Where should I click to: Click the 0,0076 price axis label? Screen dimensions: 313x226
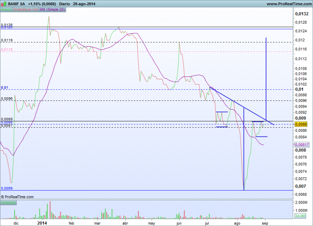click(x=301, y=164)
